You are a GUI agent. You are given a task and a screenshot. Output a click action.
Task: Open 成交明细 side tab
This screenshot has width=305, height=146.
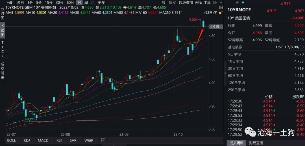click(x=3, y=71)
